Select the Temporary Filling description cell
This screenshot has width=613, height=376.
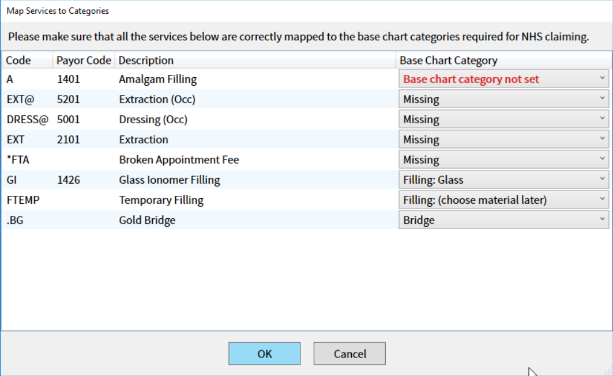[x=161, y=200]
